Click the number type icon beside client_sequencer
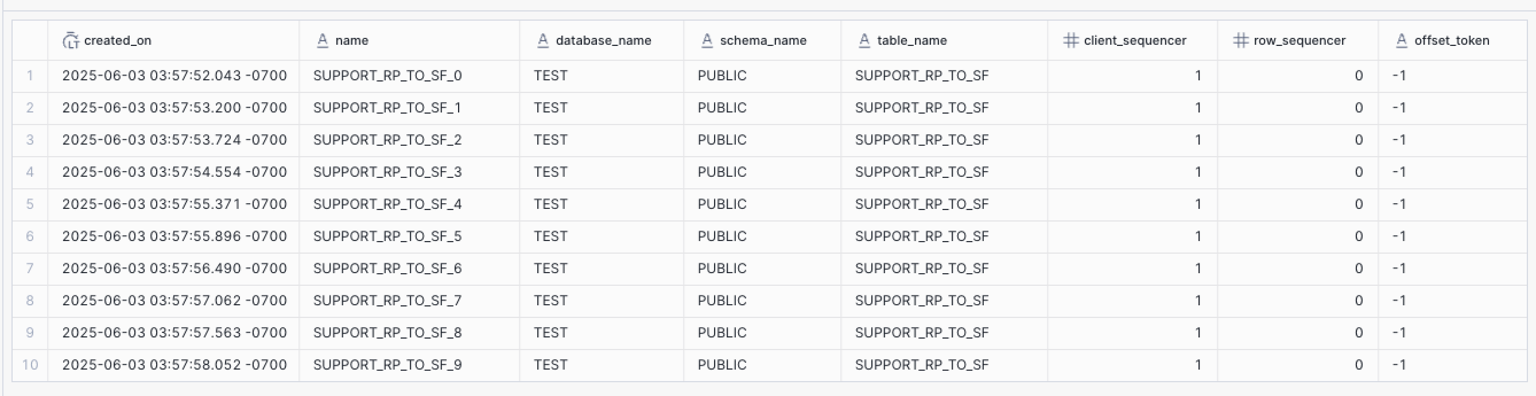Image resolution: width=1536 pixels, height=396 pixels. pos(1071,41)
